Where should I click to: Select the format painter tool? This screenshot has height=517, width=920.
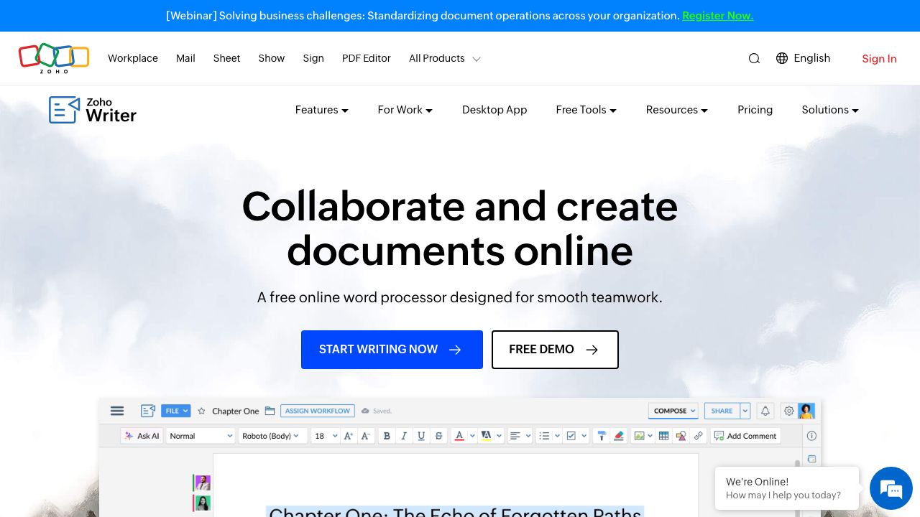click(x=602, y=436)
